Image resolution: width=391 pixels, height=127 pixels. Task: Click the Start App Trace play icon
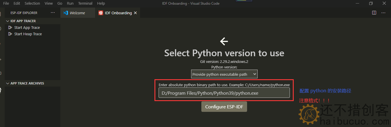[10, 27]
